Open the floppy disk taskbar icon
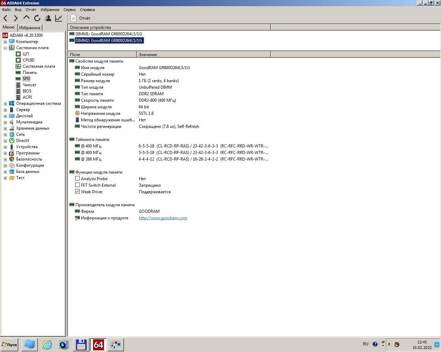This screenshot has height=352, width=441. 81,344
